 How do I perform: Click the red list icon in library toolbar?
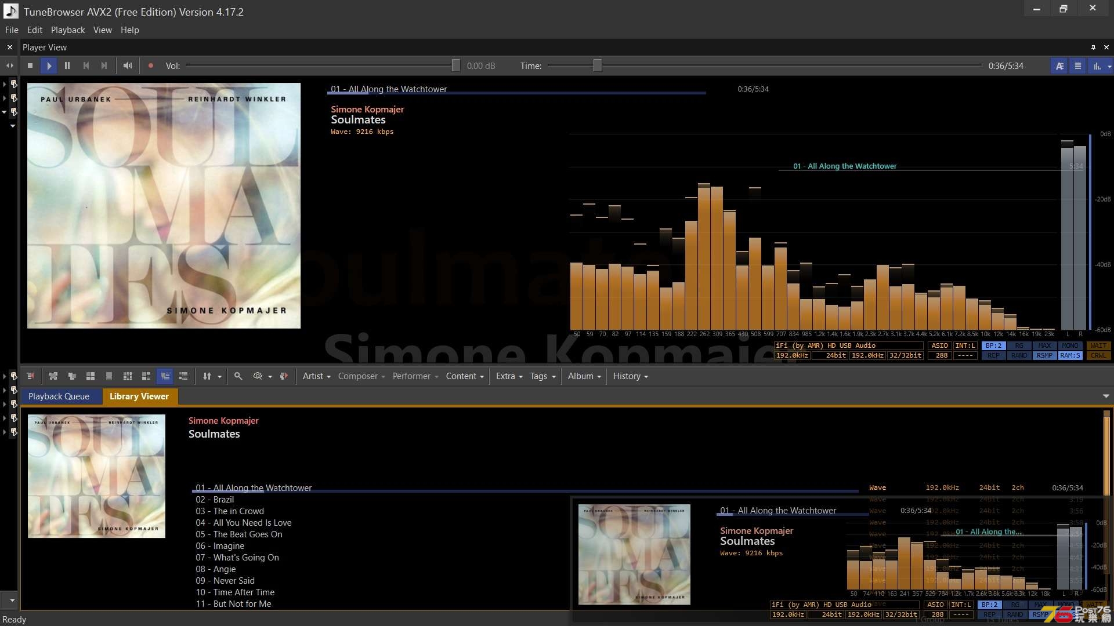(31, 376)
